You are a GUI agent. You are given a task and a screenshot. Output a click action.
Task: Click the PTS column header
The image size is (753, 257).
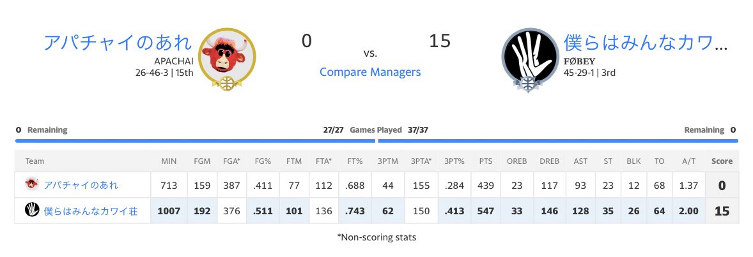point(486,161)
